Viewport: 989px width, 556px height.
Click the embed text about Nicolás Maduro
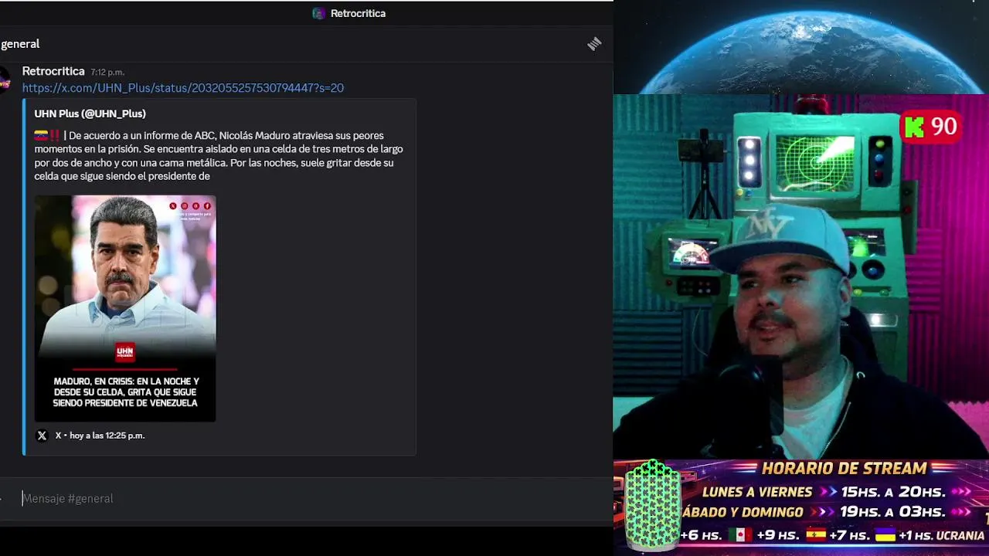coord(219,156)
